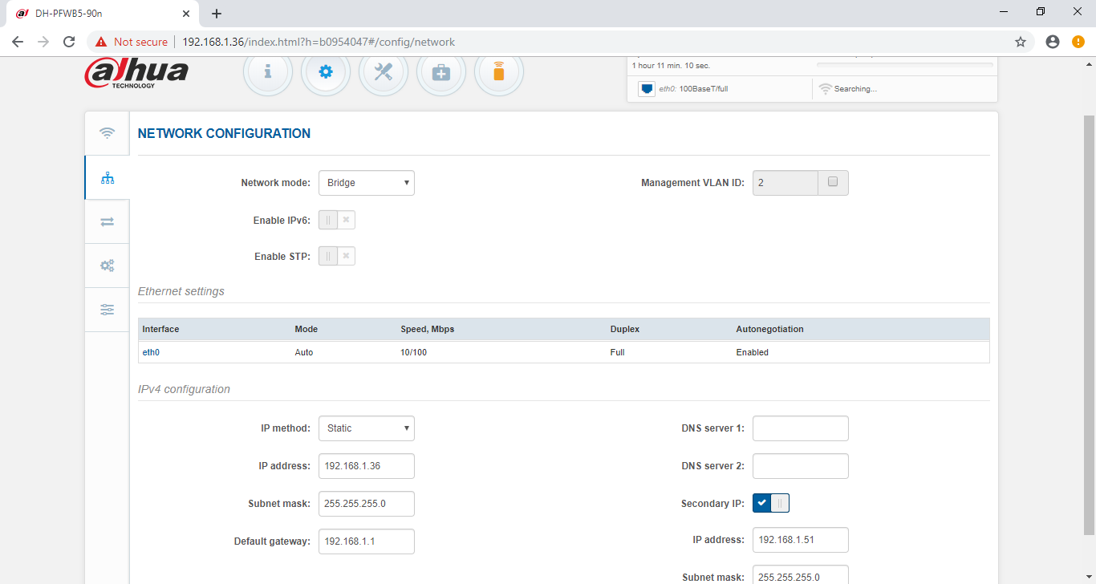Click the DNS server 1 field
The height and width of the screenshot is (584, 1096).
point(800,428)
